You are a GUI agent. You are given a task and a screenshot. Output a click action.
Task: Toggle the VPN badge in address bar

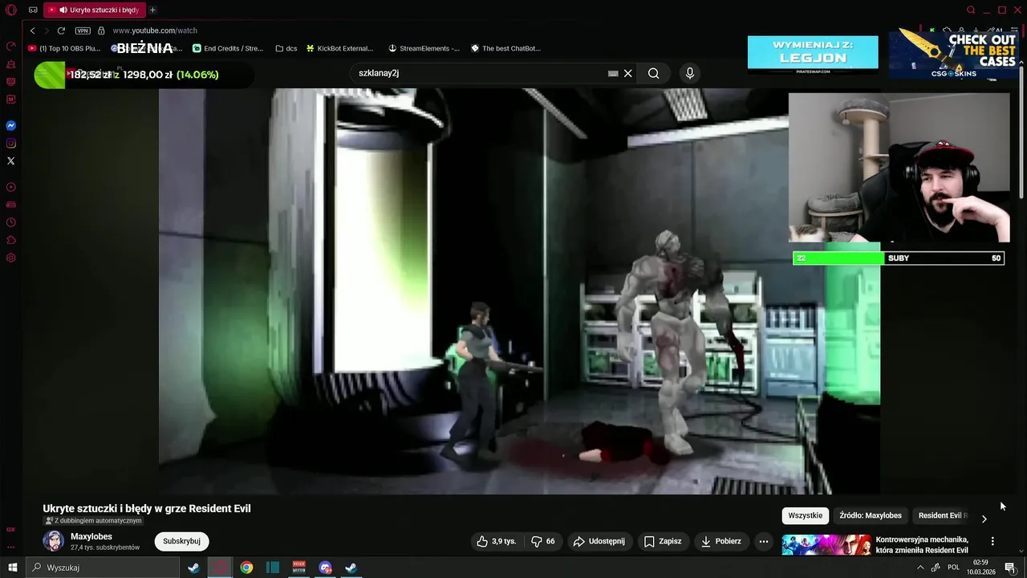coord(83,31)
